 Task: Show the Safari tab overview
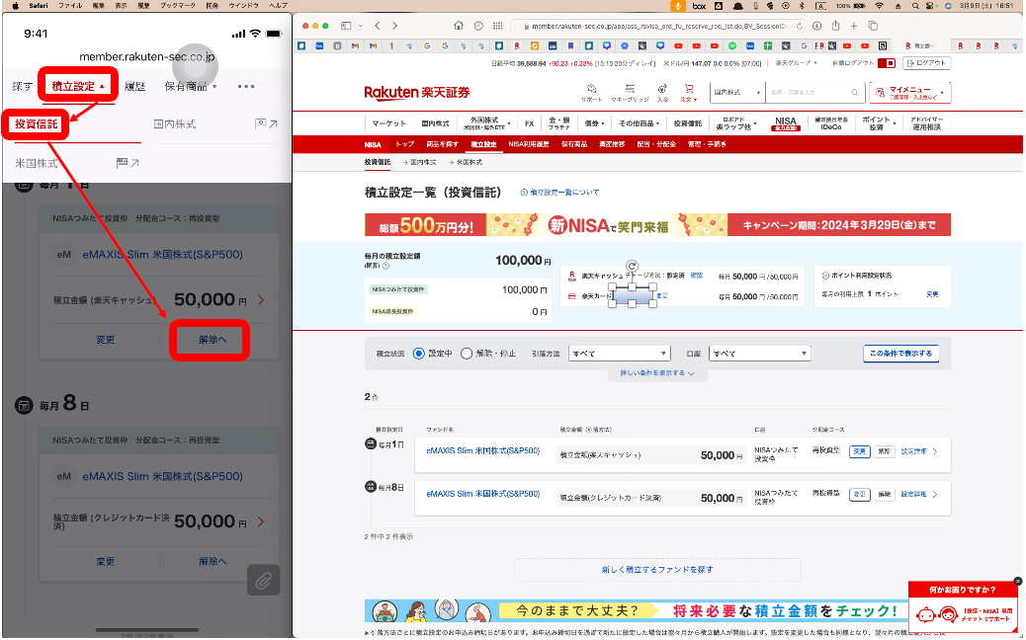coord(873,26)
